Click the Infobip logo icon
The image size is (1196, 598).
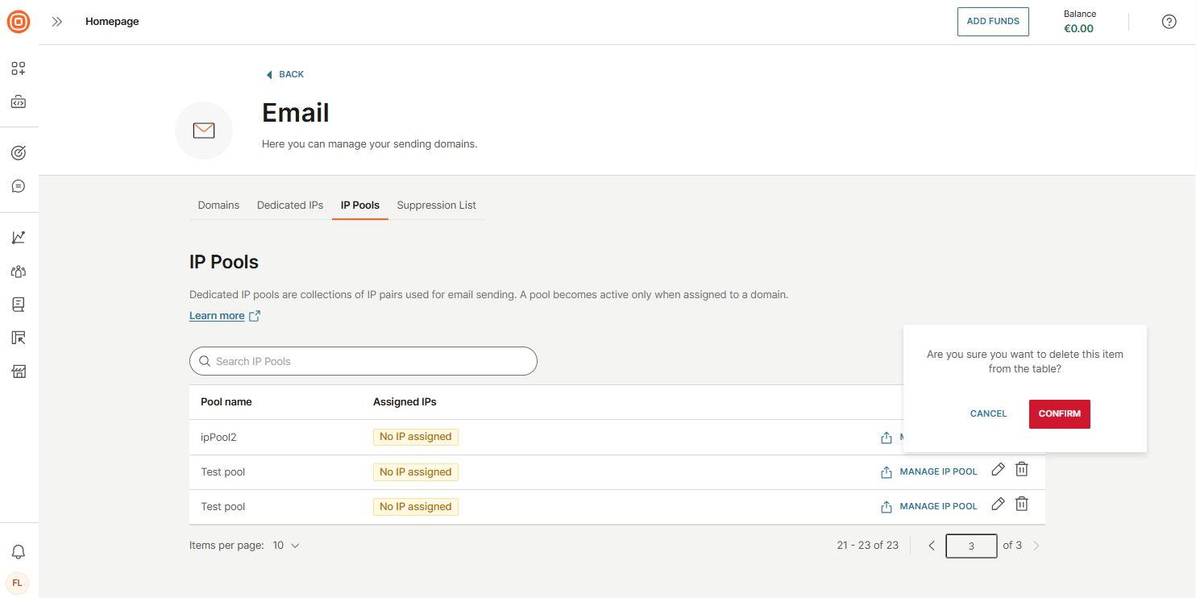[x=19, y=22]
